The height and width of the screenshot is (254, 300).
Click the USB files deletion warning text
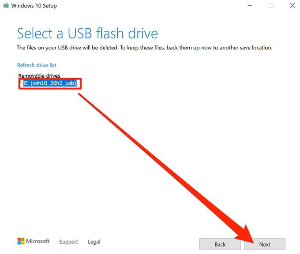[x=144, y=48]
